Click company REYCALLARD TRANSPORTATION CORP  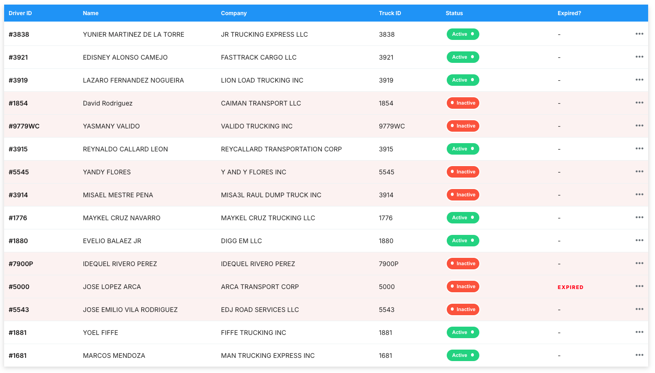pos(282,149)
